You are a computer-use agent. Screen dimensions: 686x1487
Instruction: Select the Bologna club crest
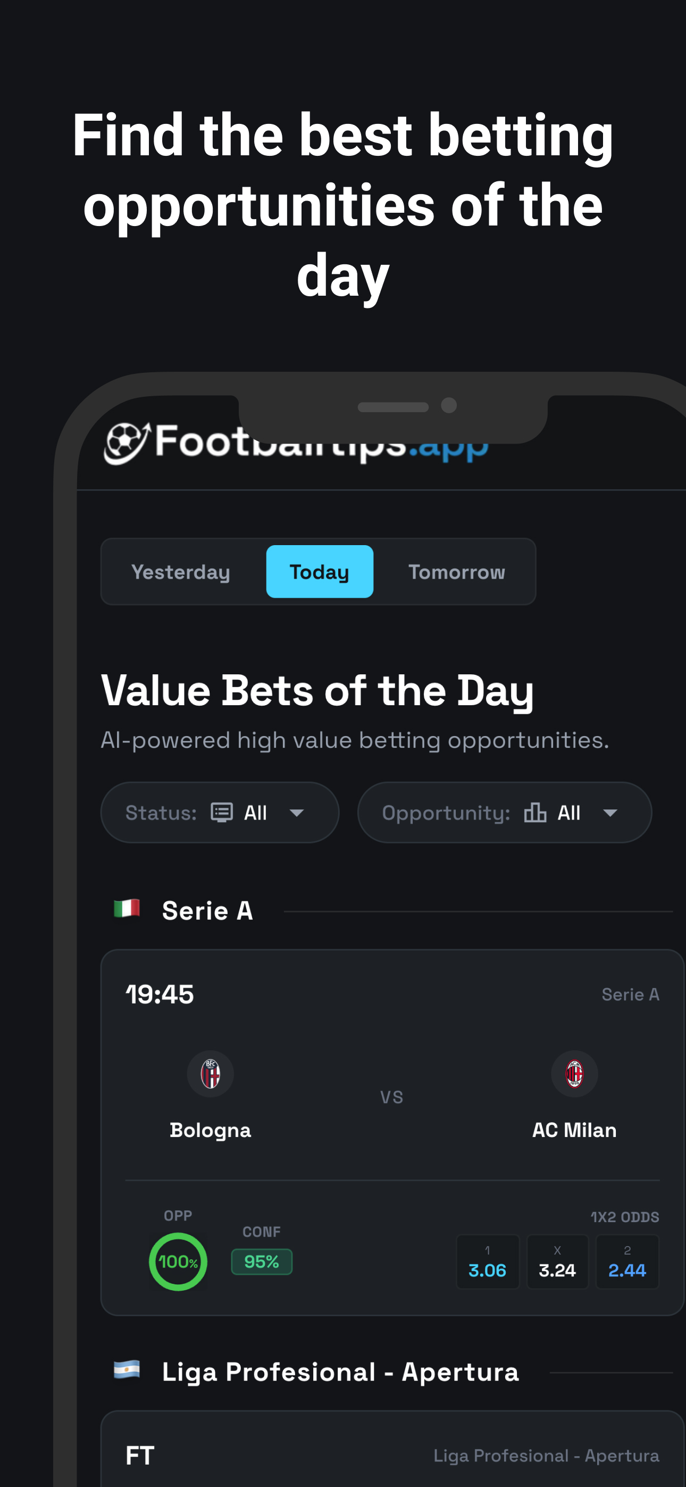coord(210,1074)
